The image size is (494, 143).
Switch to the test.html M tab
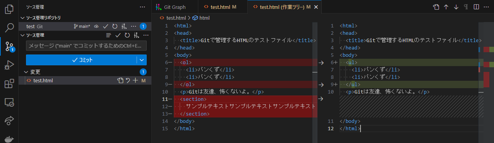click(222, 7)
